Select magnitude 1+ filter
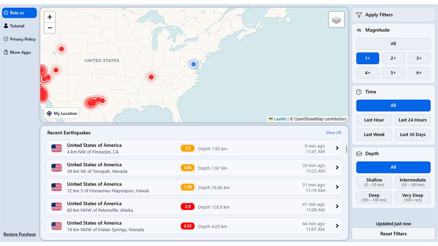Image resolution: width=438 pixels, height=246 pixels. 368,58
